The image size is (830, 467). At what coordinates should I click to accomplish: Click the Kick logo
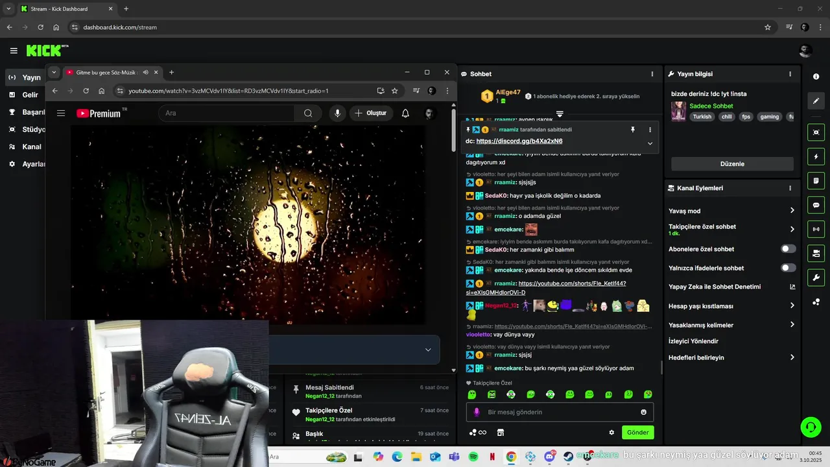[x=43, y=51]
